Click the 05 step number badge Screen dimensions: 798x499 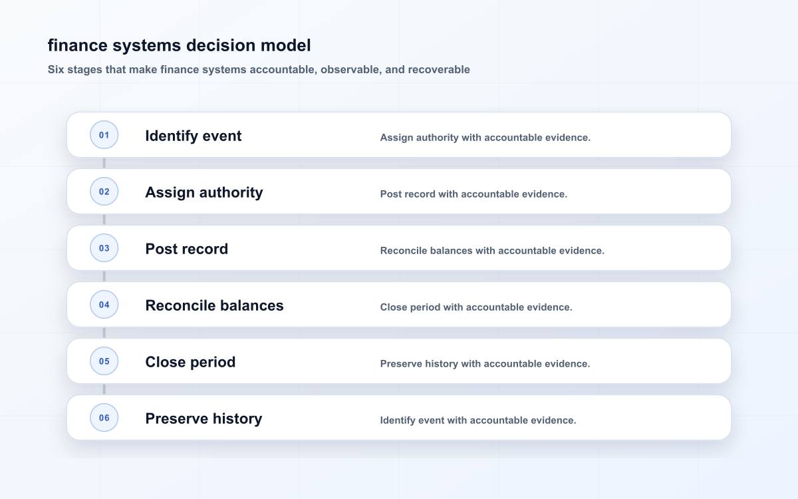[104, 361]
